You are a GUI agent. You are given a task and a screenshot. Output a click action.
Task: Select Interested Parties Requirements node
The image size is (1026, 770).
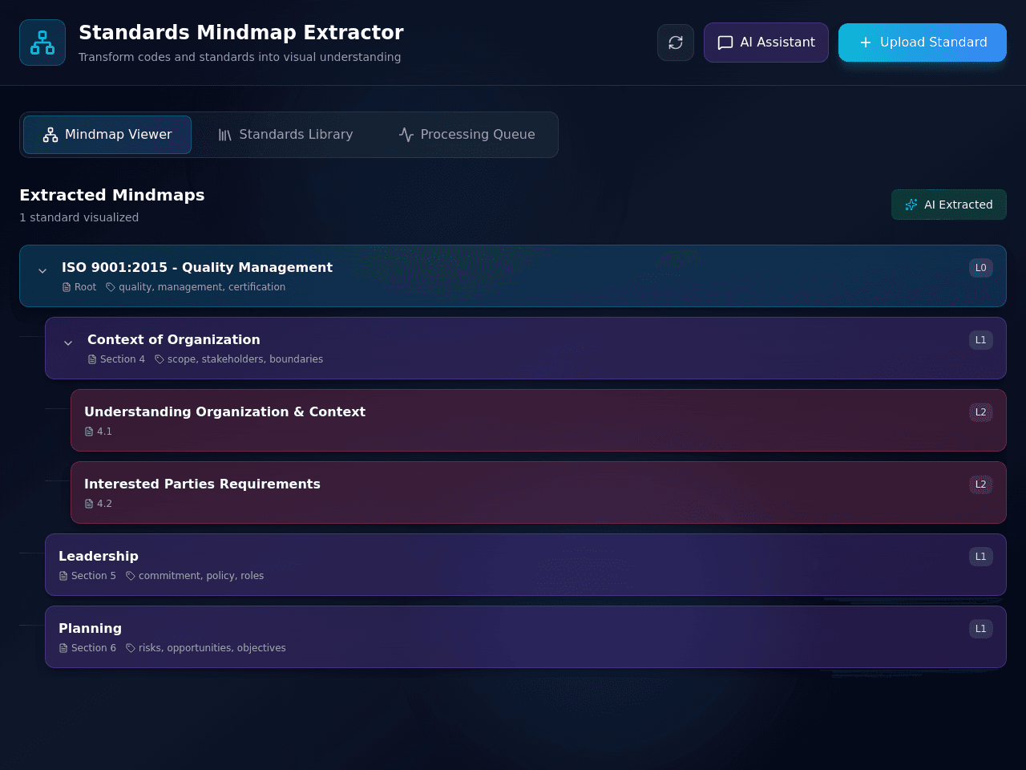tap(539, 492)
